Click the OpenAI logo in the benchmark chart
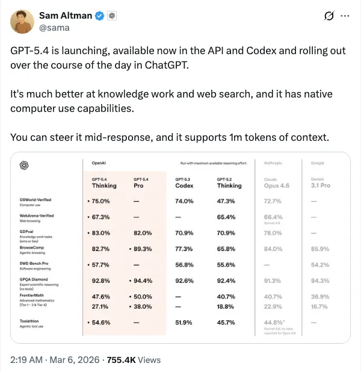 tap(25, 165)
